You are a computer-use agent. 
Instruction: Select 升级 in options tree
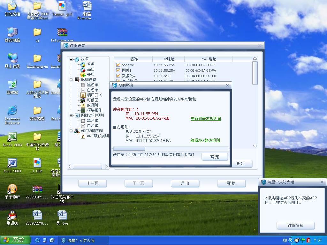pos(91,75)
